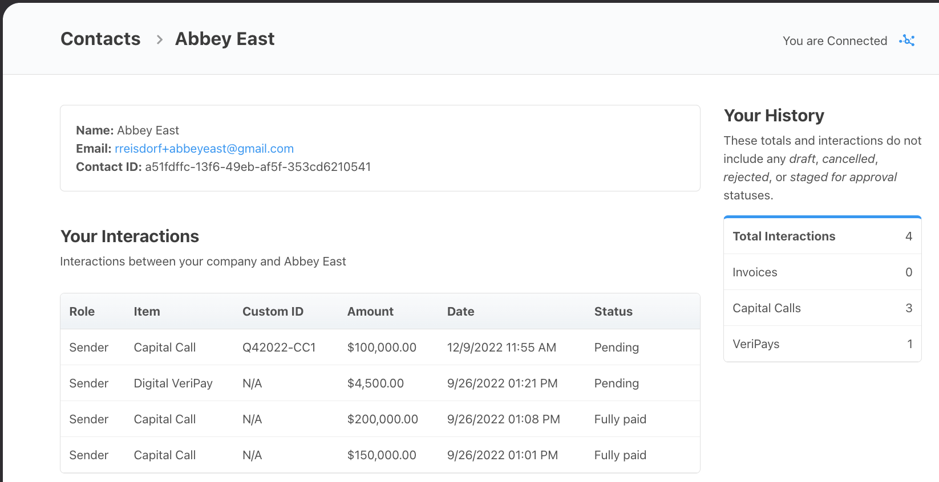The width and height of the screenshot is (939, 482).
Task: Click Capital Call item in Q42022-CC1 row
Action: click(165, 348)
